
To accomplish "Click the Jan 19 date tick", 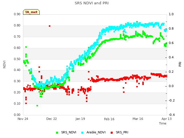I will click(x=80, y=119).
